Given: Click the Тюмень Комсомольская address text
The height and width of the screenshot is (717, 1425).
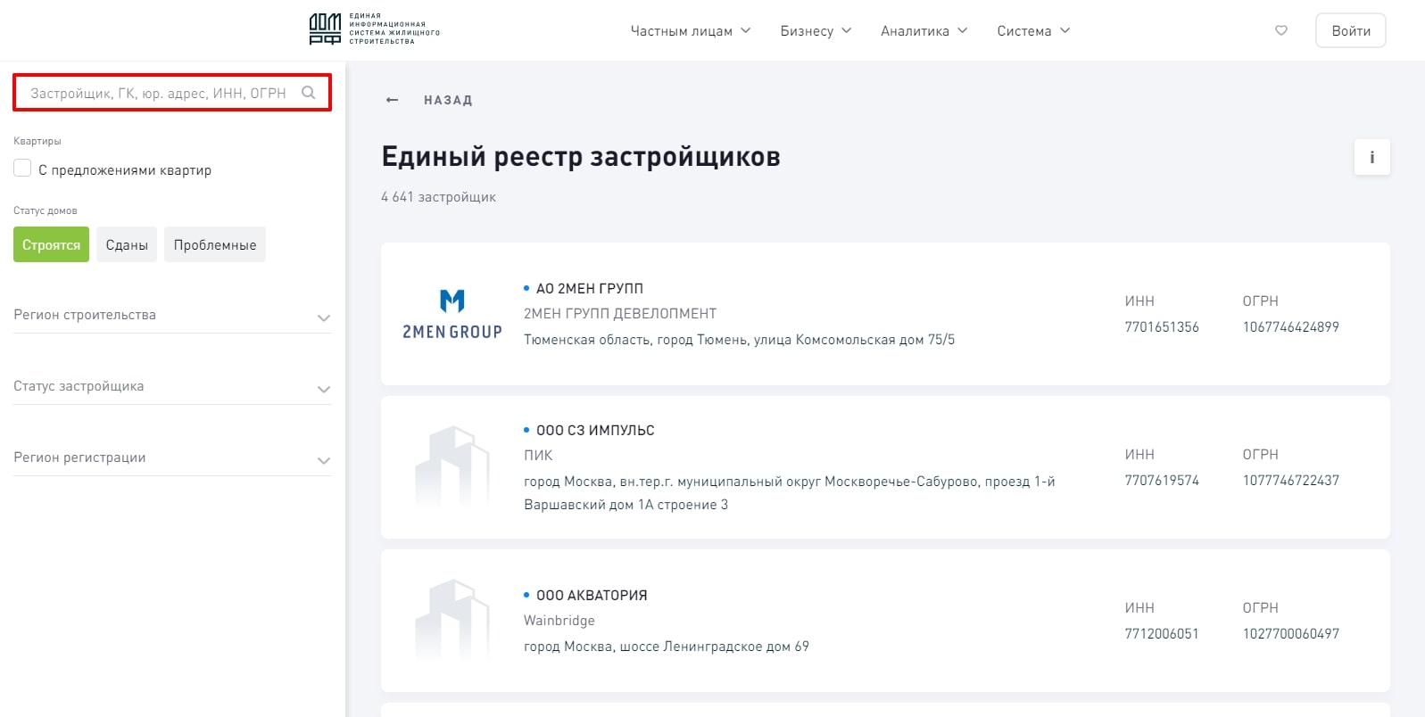Looking at the screenshot, I should point(739,340).
